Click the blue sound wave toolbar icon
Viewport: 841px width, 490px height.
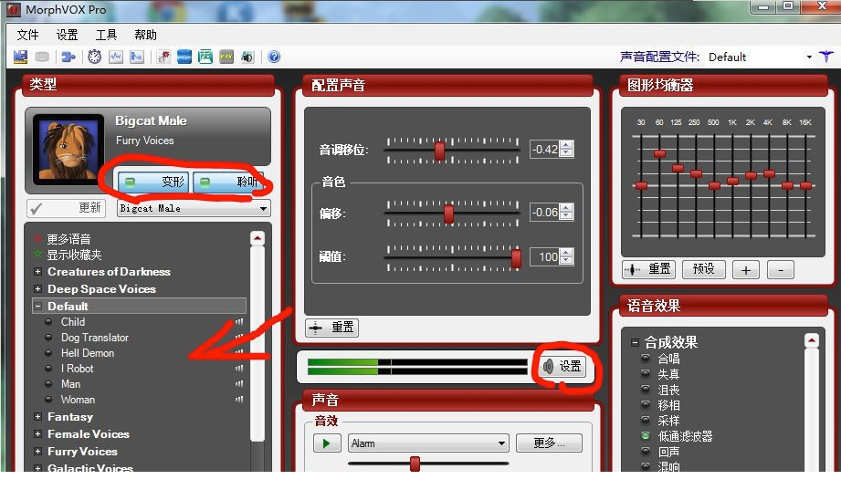[184, 57]
